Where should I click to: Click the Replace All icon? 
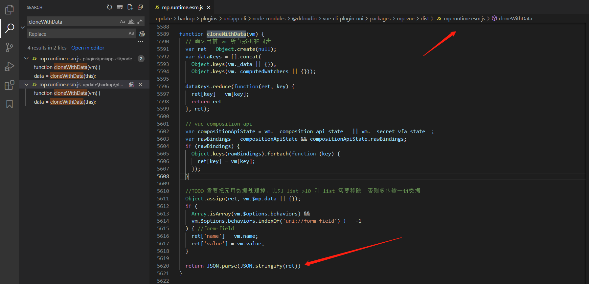tap(142, 34)
